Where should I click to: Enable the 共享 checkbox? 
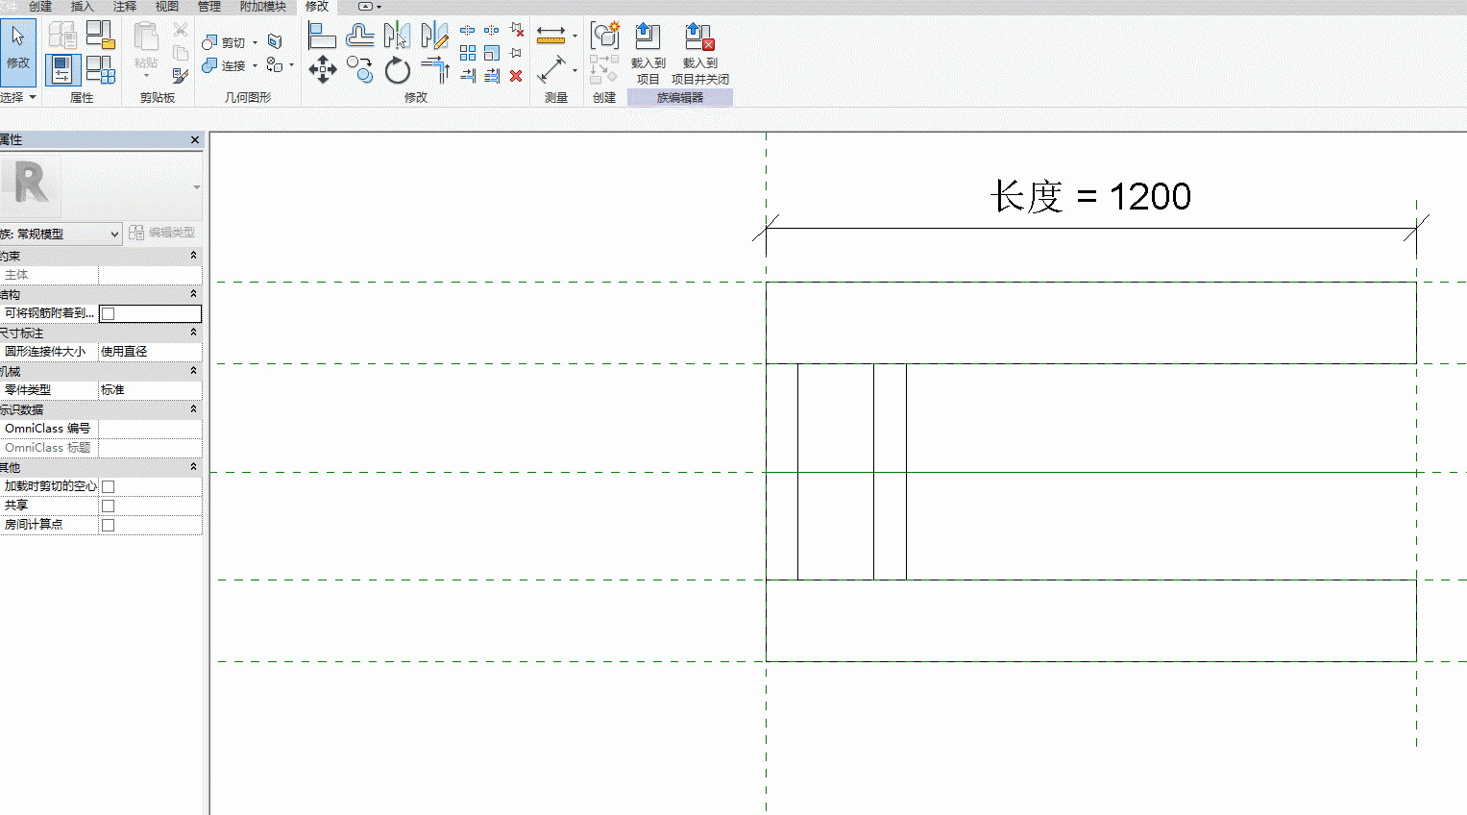(108, 506)
